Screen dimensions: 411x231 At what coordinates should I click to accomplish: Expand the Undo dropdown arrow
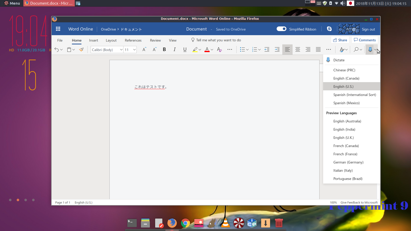[x=61, y=50]
